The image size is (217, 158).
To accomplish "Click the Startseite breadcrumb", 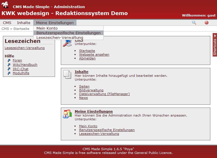I will pyautogui.click(x=21, y=29).
